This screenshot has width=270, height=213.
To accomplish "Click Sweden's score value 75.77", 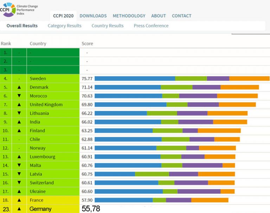I will pos(87,79).
